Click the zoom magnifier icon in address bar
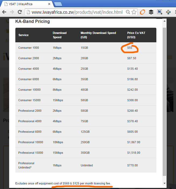Image resolution: width=176 pixels, height=189 pixels. (128, 12)
